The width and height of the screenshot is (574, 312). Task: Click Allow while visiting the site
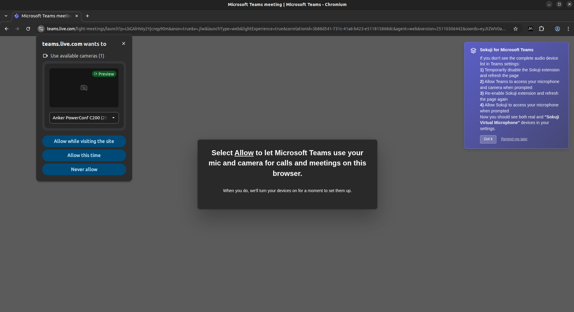coord(84,141)
